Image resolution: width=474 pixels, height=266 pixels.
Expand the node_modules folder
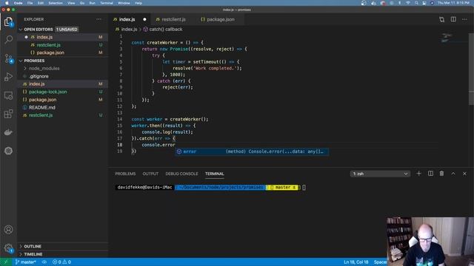coord(44,69)
